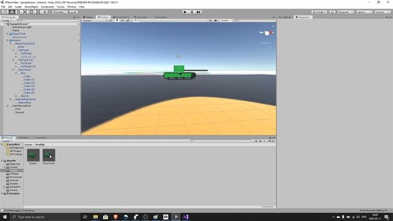
Task: Open Windows Start menu
Action: point(4,217)
